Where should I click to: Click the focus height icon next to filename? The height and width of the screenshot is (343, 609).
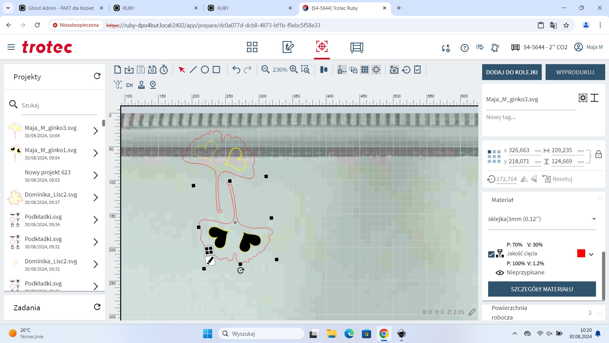(x=594, y=98)
